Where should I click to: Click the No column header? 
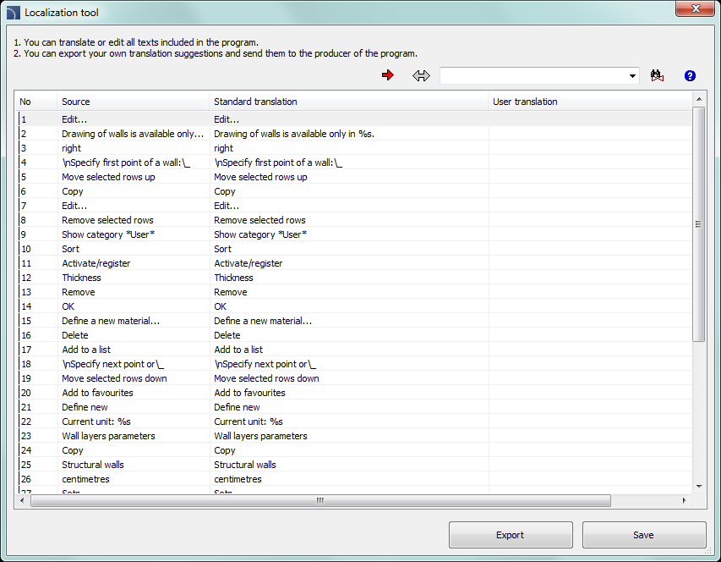[36, 102]
